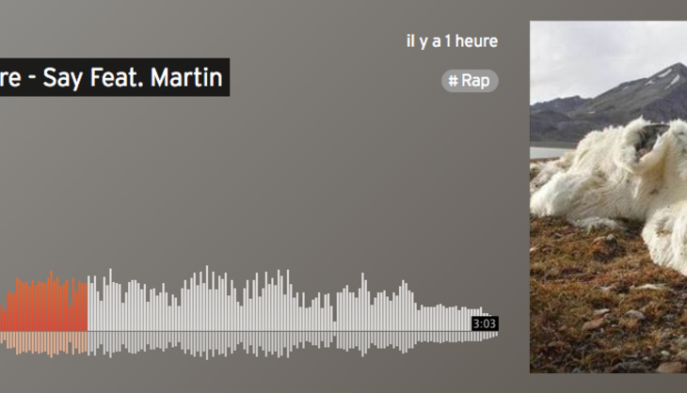Click the 3:03 track duration label
The width and height of the screenshot is (687, 393).
pyautogui.click(x=484, y=323)
